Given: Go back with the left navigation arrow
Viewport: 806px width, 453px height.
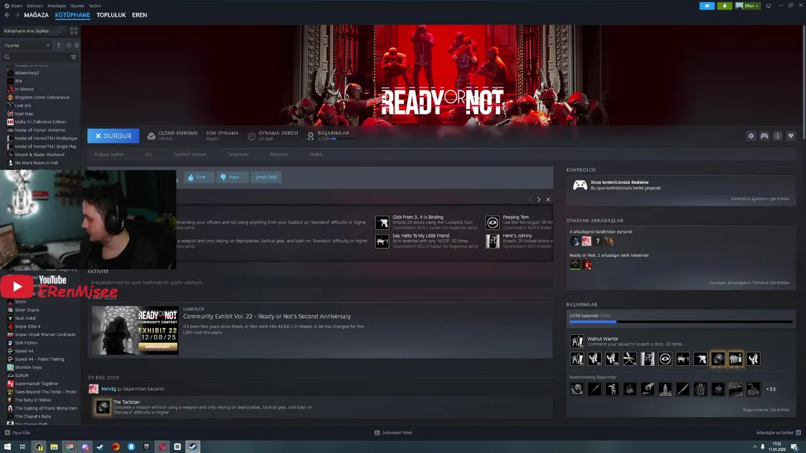Looking at the screenshot, I should [x=8, y=15].
